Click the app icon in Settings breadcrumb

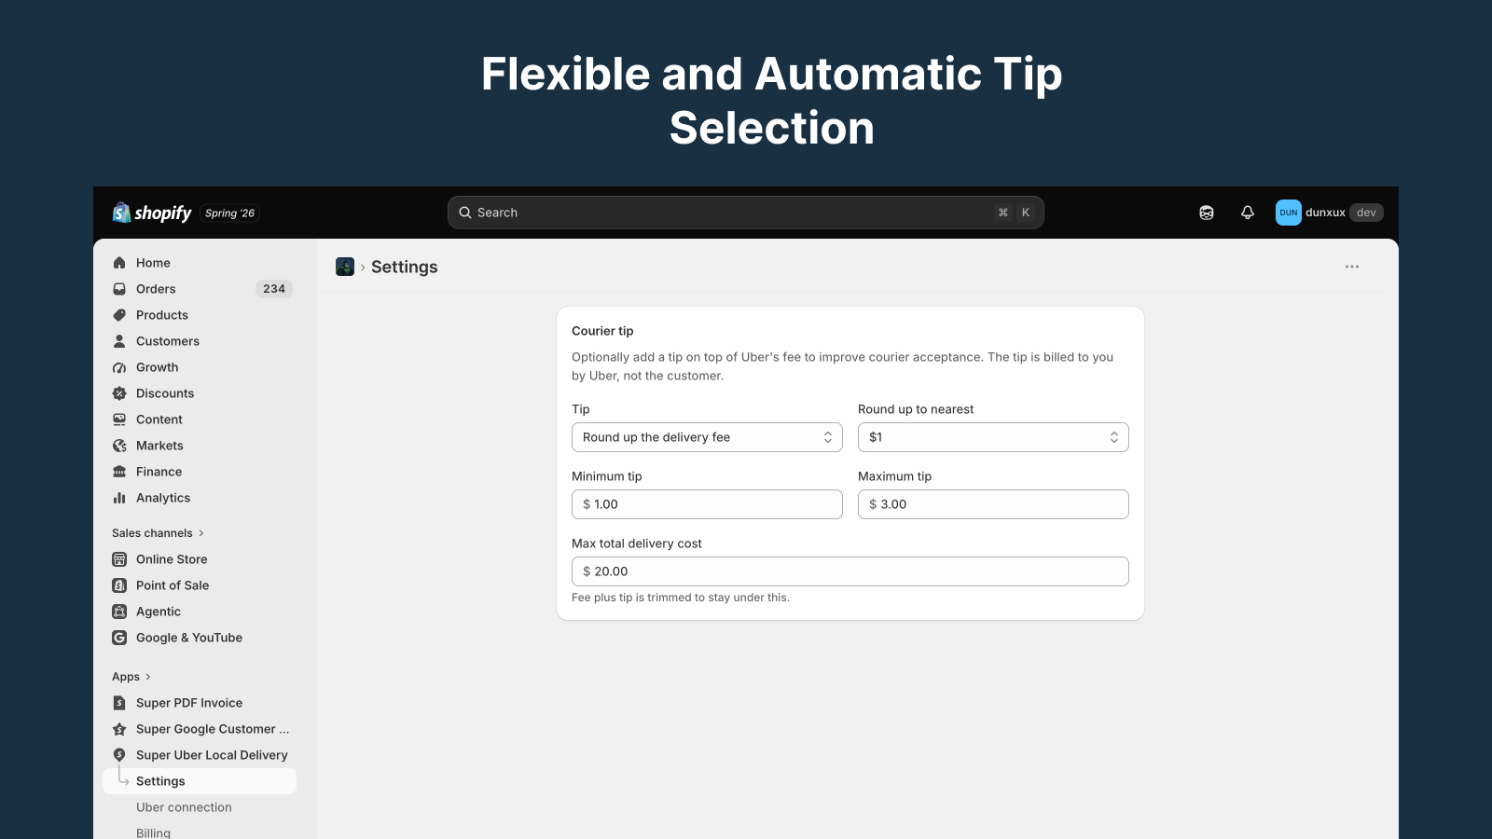click(345, 267)
